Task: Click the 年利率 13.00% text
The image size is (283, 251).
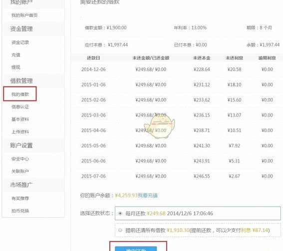Action: coord(190,27)
